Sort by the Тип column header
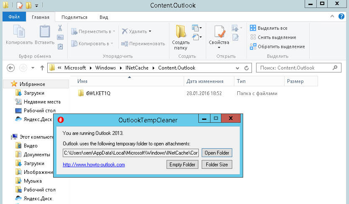This screenshot has width=349, height=204. pyautogui.click(x=259, y=81)
